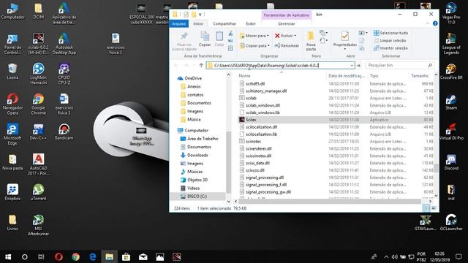468x263 pixels.
Task: Click the go-to arrow beside address bar
Action: click(358, 65)
